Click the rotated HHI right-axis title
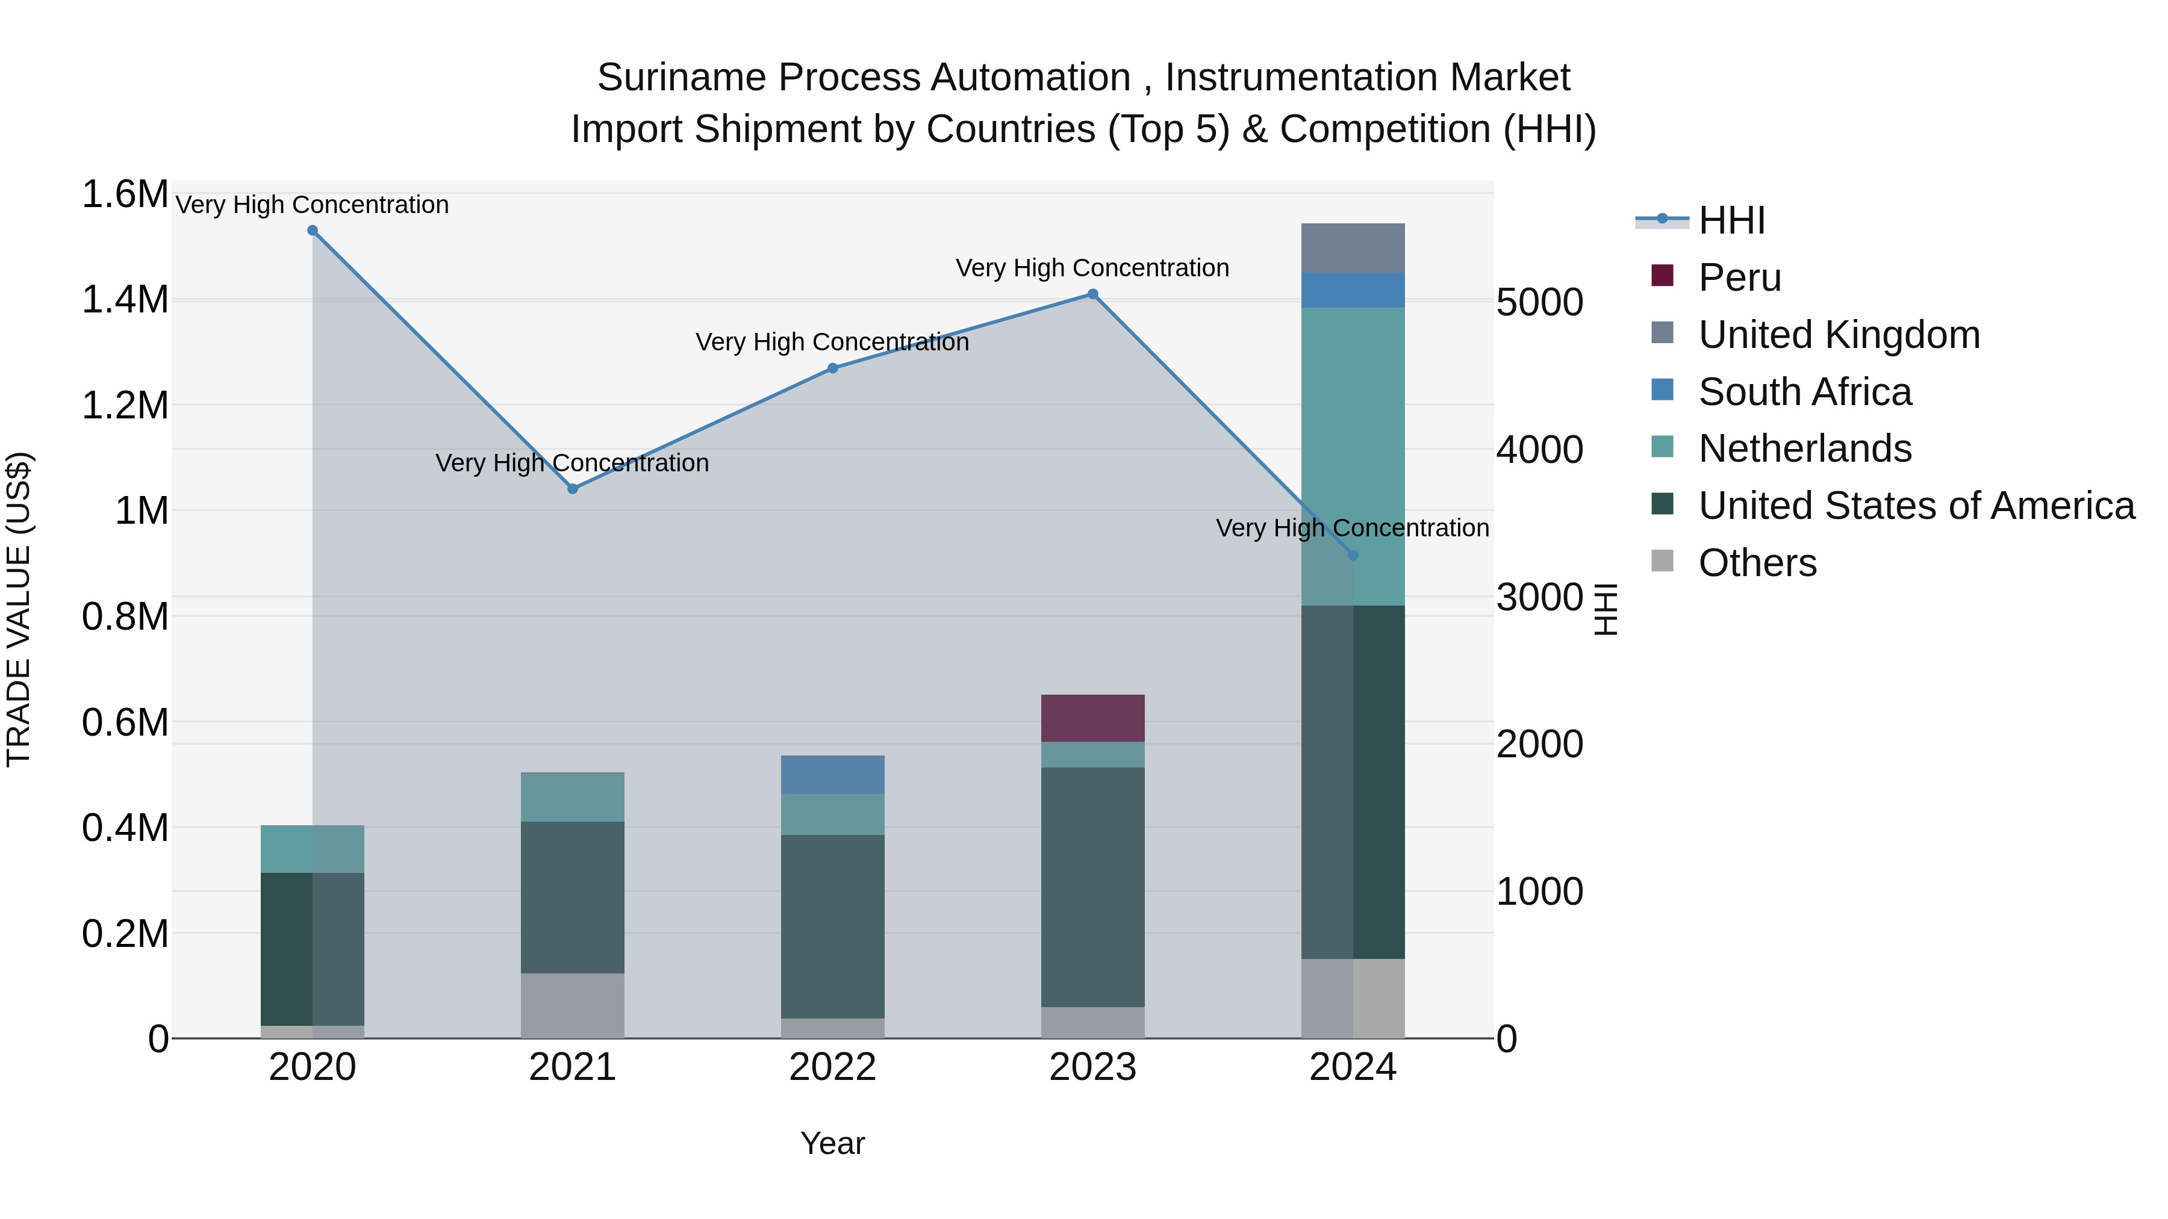Viewport: 2168px width, 1219px height. click(1607, 609)
